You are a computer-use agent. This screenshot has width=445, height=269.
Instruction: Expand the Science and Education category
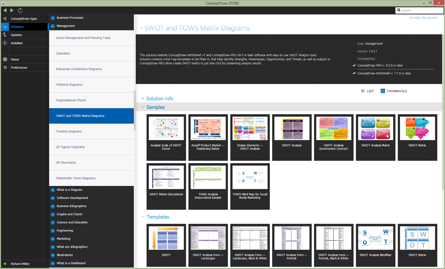click(x=53, y=223)
